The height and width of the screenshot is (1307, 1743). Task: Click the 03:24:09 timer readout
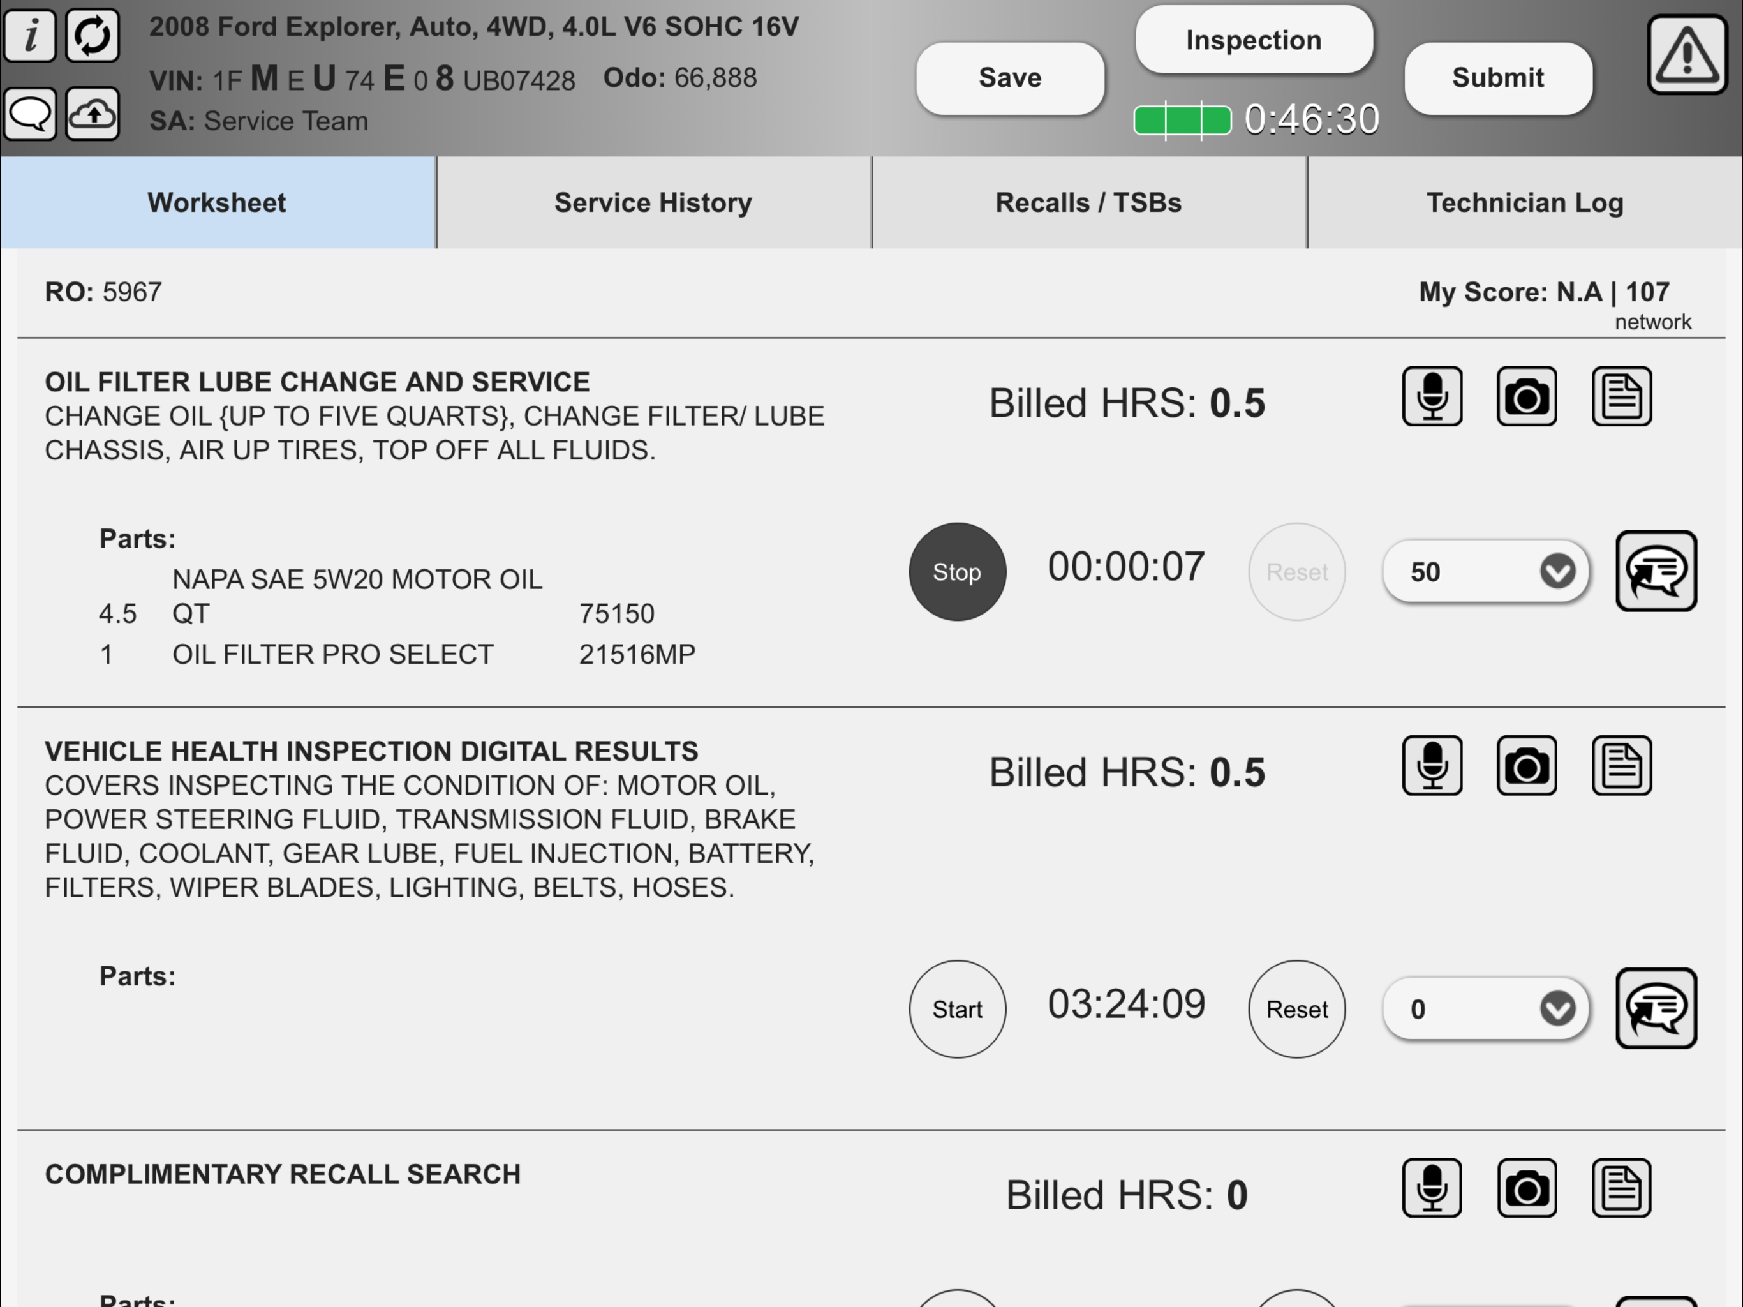[1126, 1005]
